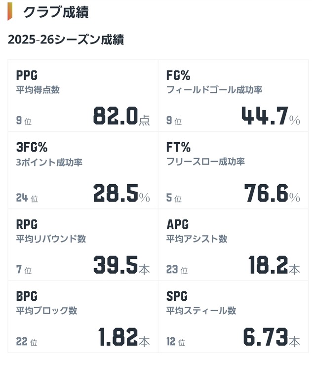Viewport: 316px width, 365px height.
Task: Click the 76.6% free throw value
Action: [272, 193]
